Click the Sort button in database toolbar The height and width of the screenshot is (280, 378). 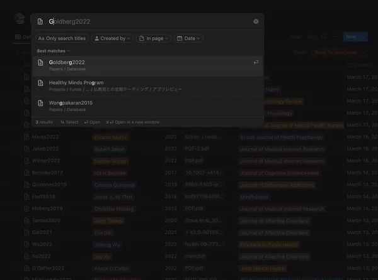[x=311, y=37]
